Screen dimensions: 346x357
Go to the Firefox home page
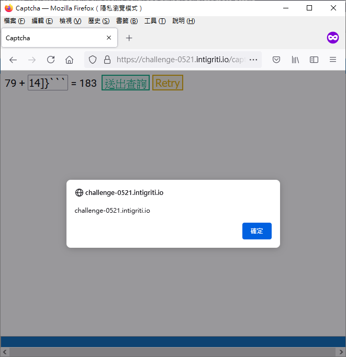69,60
